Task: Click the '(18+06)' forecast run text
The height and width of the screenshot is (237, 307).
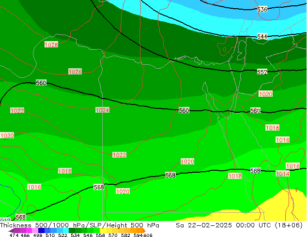Action: pos(289,225)
